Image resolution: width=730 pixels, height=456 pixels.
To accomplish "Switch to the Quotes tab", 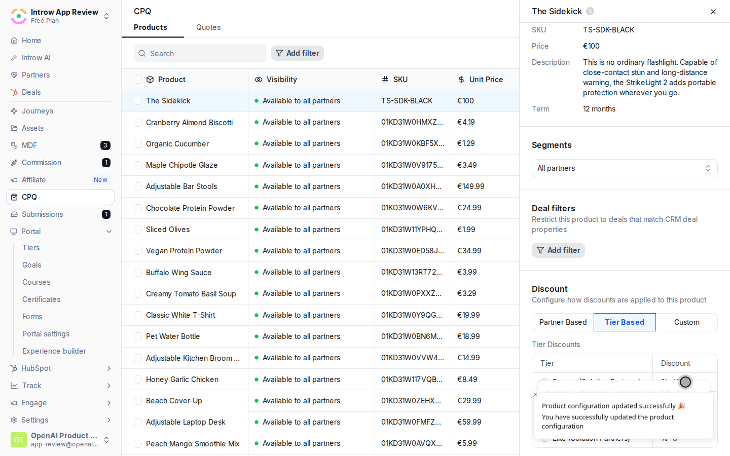I will coord(208,27).
